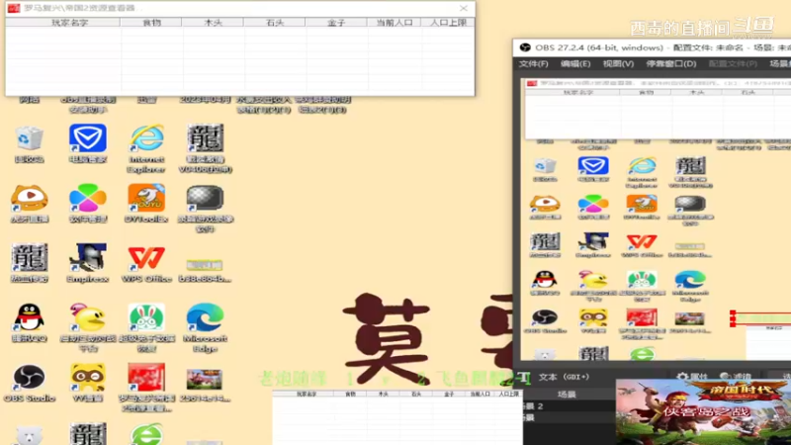Viewport: 791px width, 445px height.
Task: Click the 食物 column header in the resource viewer
Action: [x=151, y=23]
